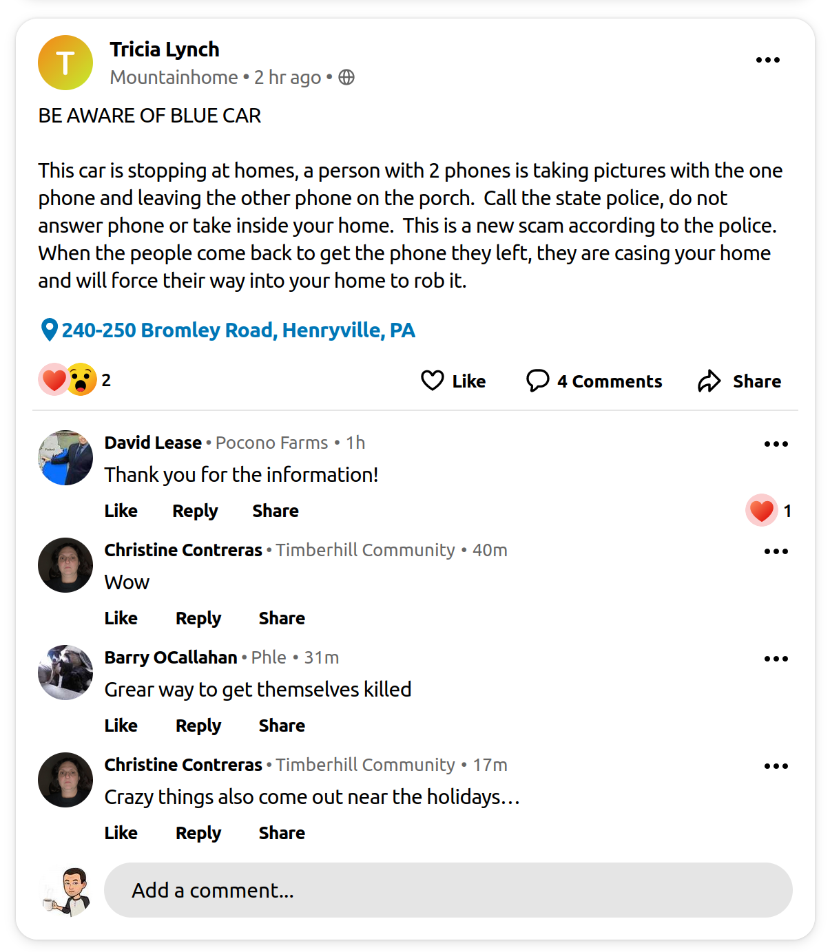830x952 pixels.
Task: Open David Lease's profile picture
Action: (x=65, y=458)
